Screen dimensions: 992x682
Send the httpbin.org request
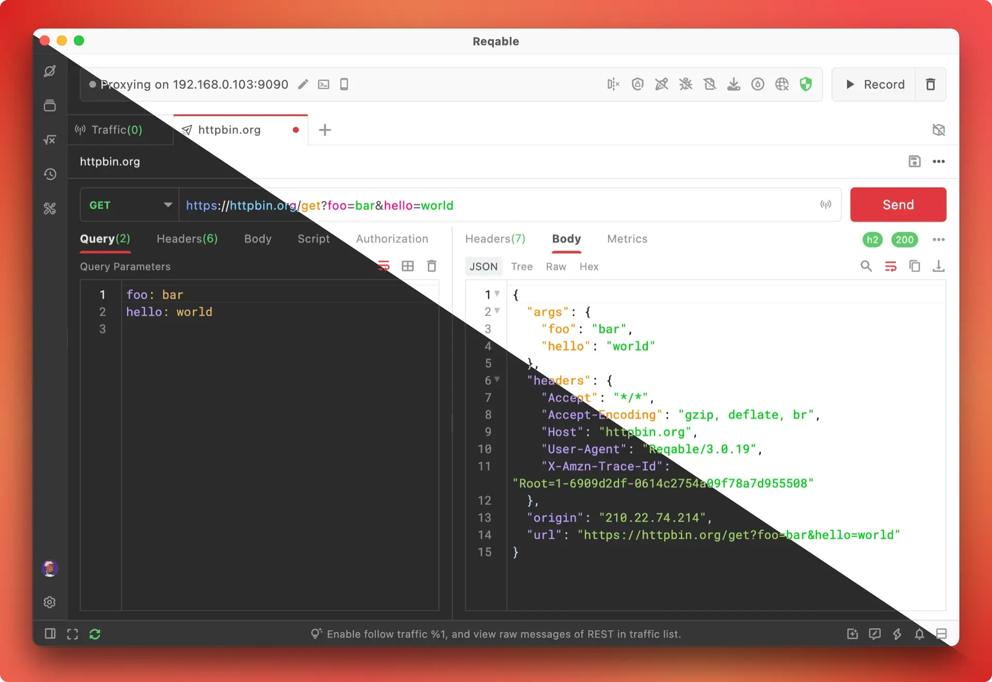coord(897,205)
